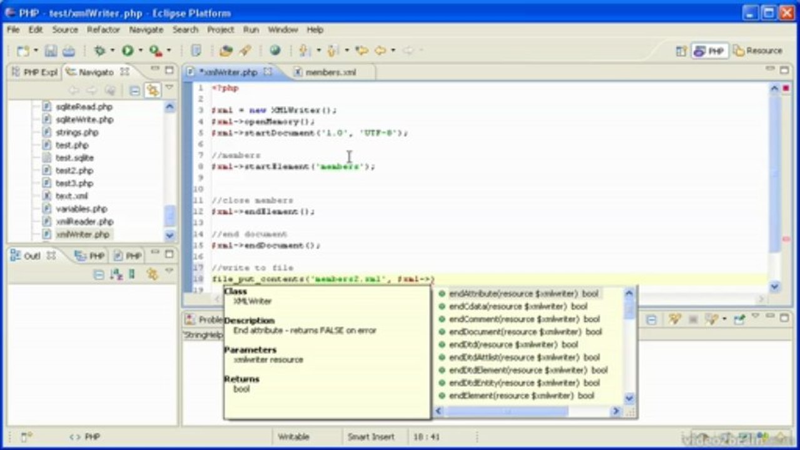Open the Back history dropdown arrow

tap(393, 51)
